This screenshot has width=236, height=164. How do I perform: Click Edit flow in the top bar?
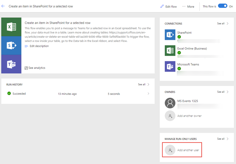tap(168, 6)
